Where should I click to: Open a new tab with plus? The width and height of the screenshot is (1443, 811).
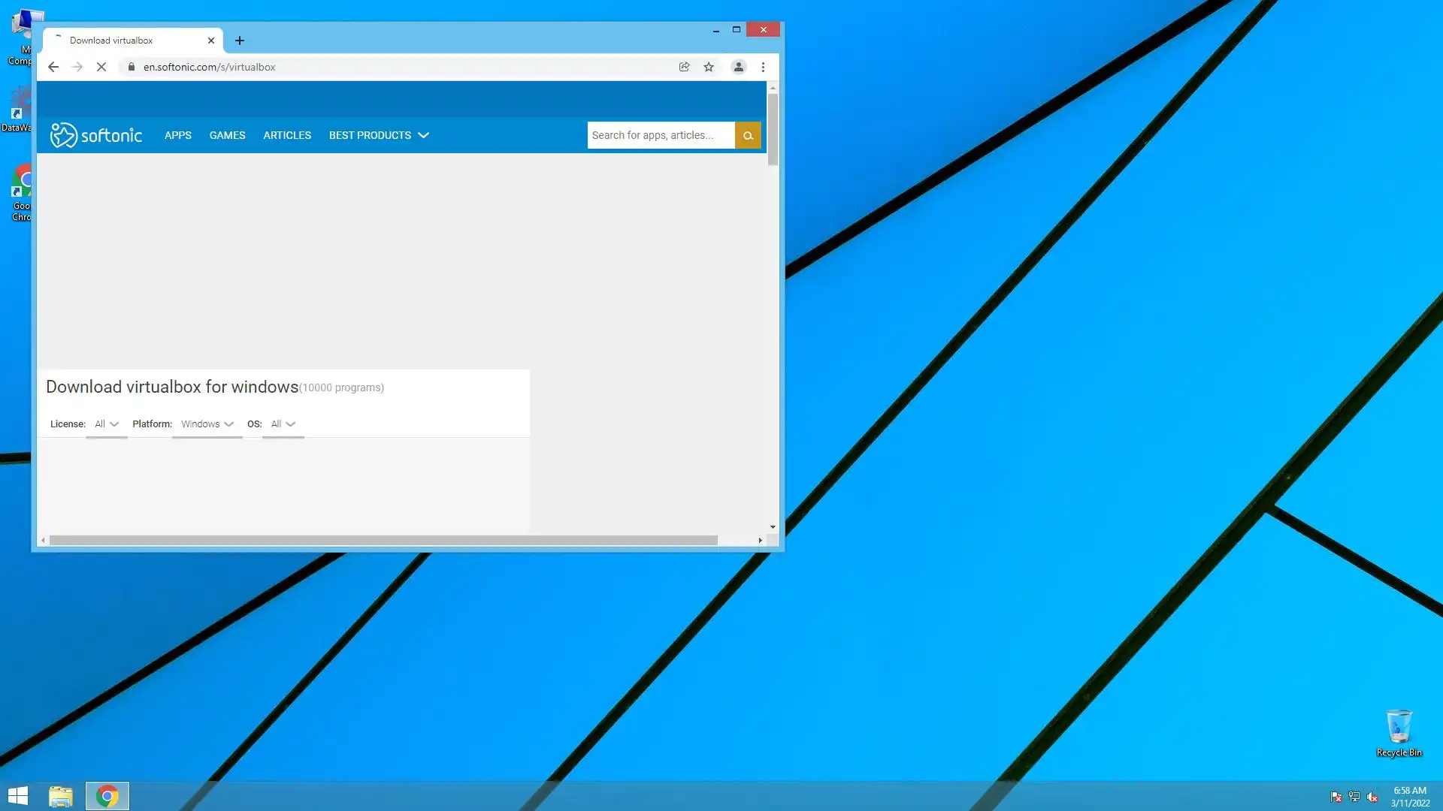[240, 41]
